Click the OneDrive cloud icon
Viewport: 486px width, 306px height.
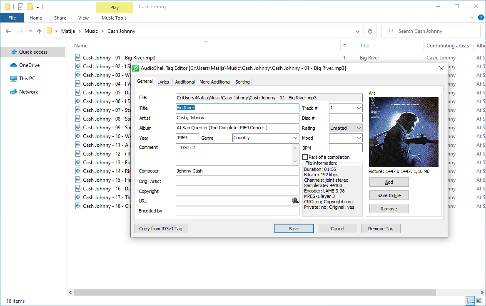point(14,65)
